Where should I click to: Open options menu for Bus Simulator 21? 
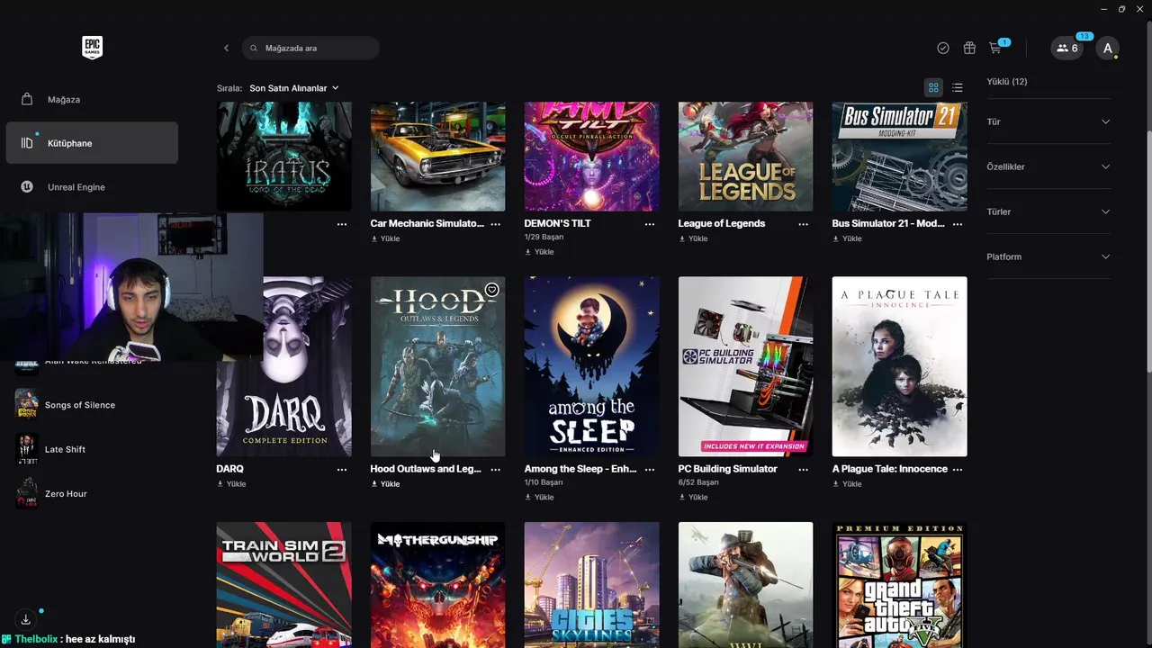point(958,224)
